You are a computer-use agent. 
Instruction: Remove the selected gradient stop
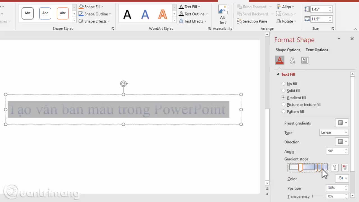(x=345, y=167)
